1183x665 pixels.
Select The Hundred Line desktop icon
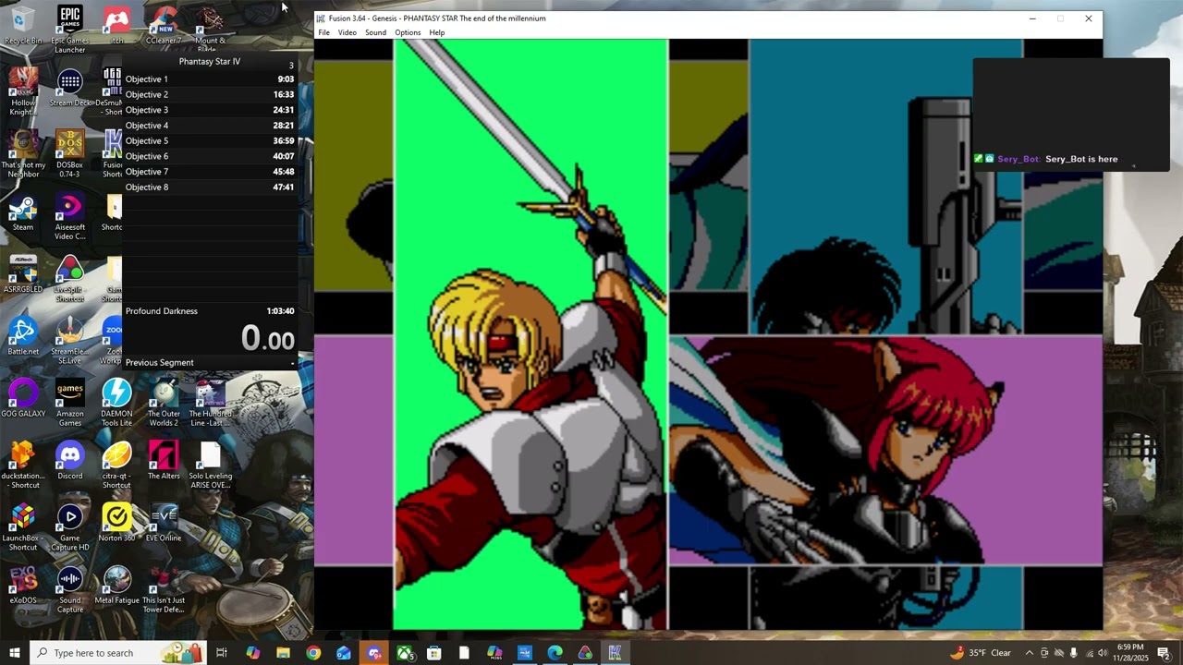tap(210, 404)
